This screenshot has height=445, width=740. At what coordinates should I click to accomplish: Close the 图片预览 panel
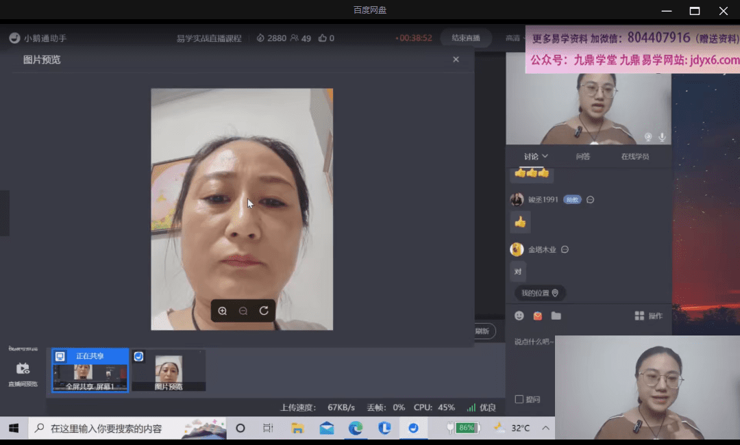[x=456, y=60]
